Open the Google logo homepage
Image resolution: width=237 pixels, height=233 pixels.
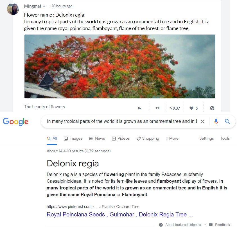15,122
